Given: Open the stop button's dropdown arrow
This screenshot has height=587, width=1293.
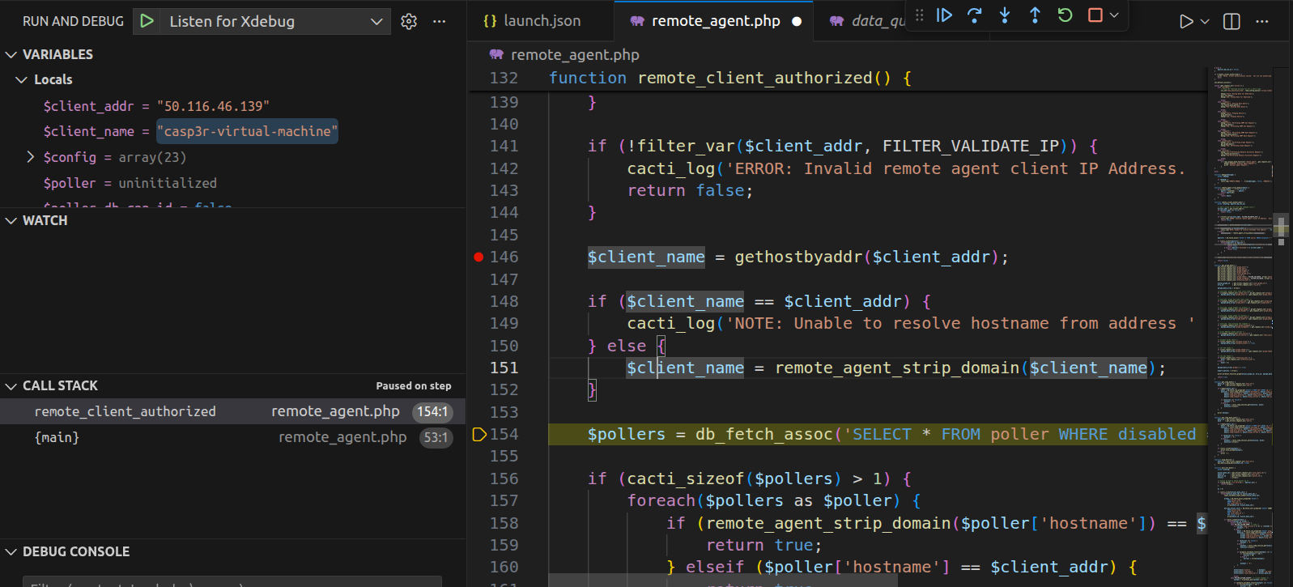Looking at the screenshot, I should pyautogui.click(x=1115, y=15).
